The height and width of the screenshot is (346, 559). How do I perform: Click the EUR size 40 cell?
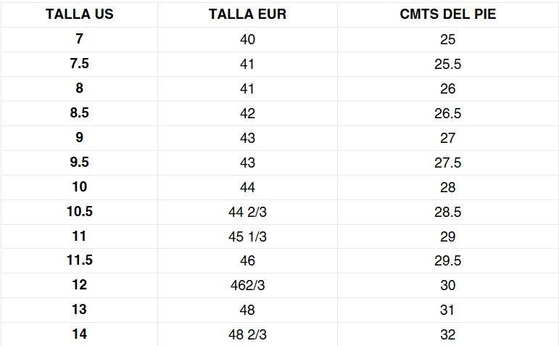tap(247, 39)
